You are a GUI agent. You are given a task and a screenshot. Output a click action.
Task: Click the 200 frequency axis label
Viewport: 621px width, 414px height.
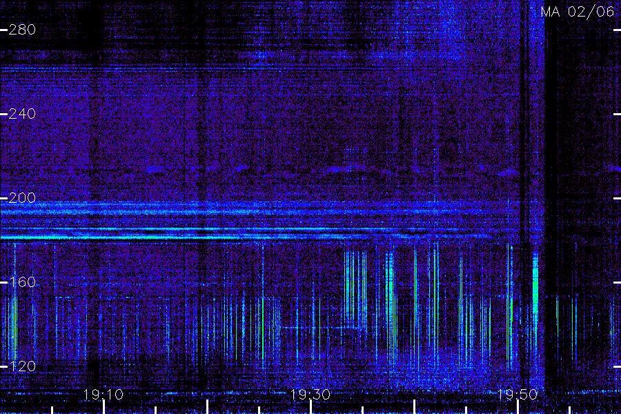click(22, 198)
